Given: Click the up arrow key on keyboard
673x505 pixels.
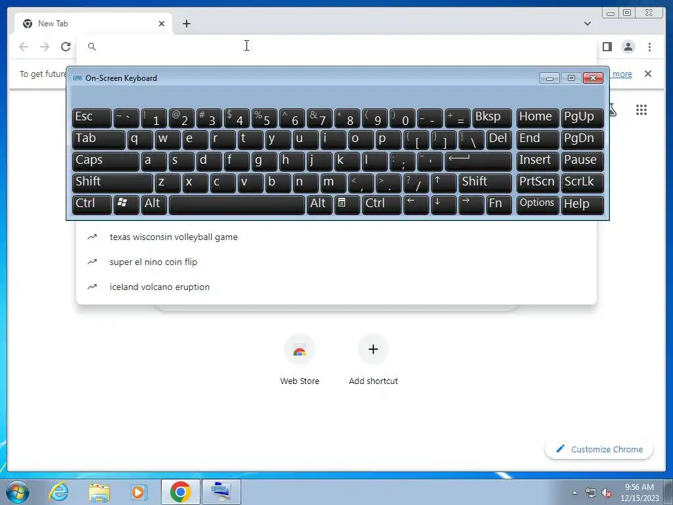Looking at the screenshot, I should tap(444, 183).
